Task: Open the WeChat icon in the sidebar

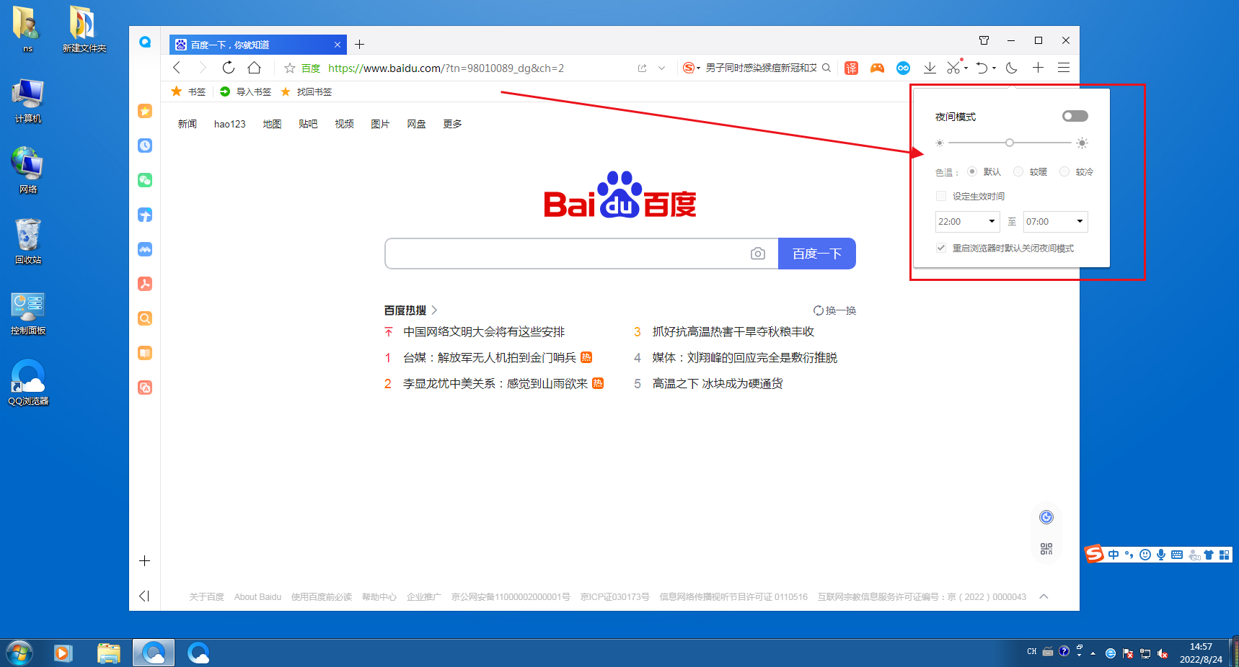Action: point(145,180)
